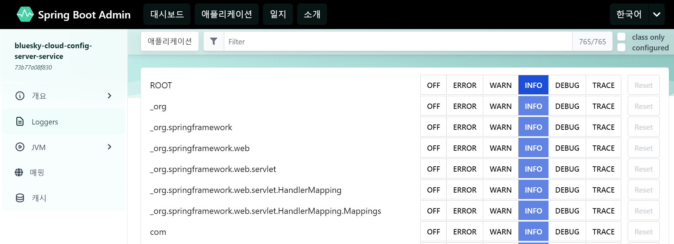Click the 매핑 globe icon

19,172
